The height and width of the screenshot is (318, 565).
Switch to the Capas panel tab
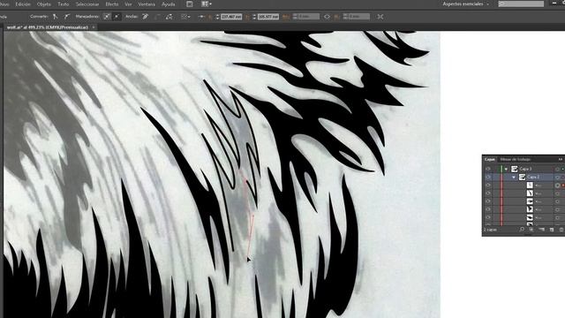(489, 159)
